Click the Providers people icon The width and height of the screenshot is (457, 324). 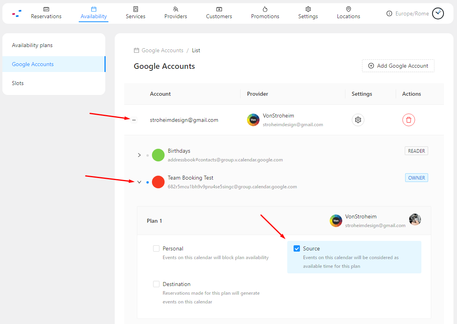(x=176, y=9)
